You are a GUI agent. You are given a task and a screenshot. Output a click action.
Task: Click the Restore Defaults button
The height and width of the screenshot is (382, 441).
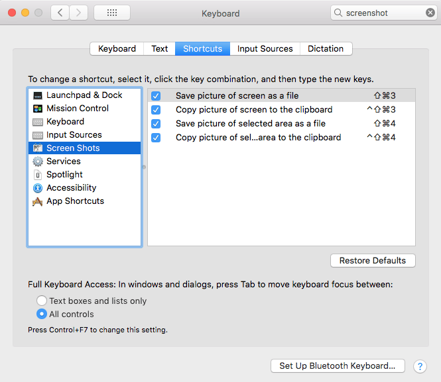click(373, 260)
